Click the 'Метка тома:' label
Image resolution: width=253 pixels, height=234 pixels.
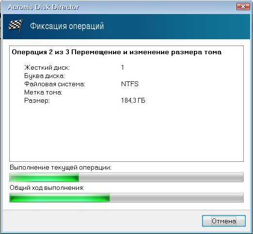43,93
